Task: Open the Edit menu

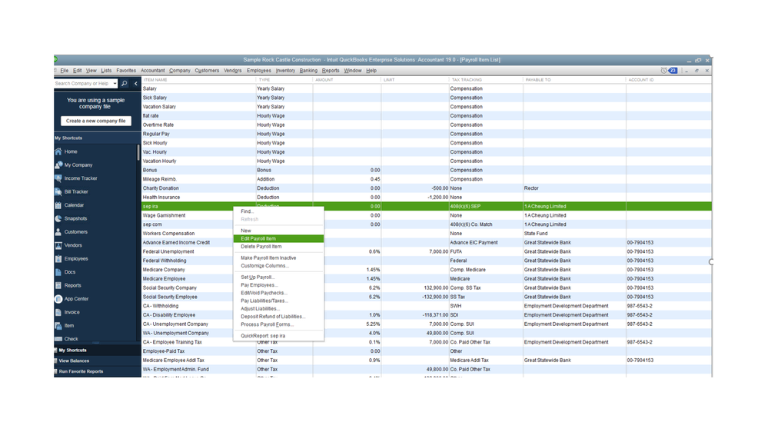Action: pyautogui.click(x=78, y=71)
